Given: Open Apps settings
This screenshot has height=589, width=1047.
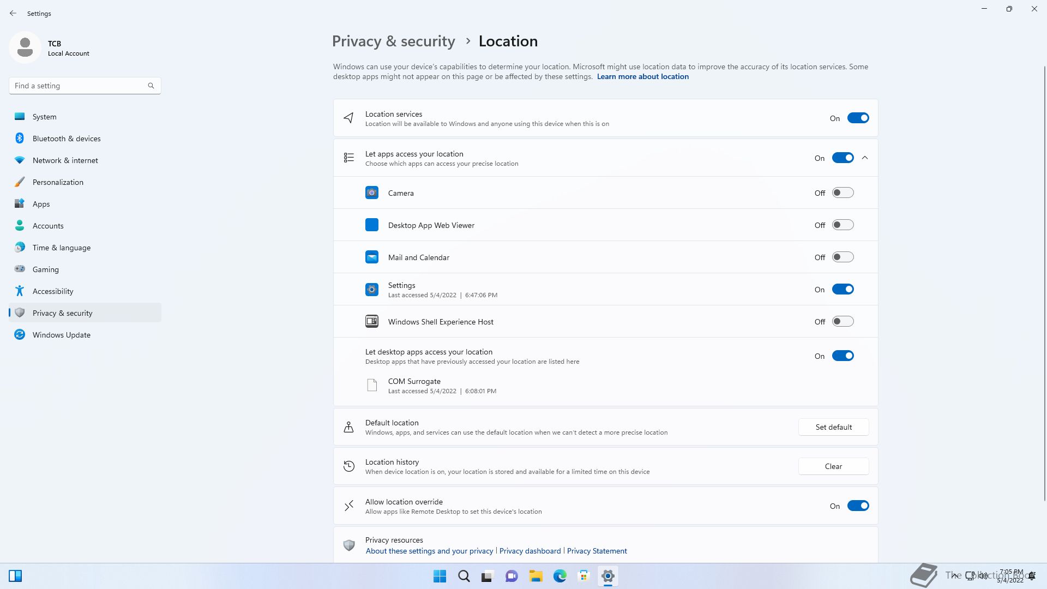Looking at the screenshot, I should pos(85,204).
